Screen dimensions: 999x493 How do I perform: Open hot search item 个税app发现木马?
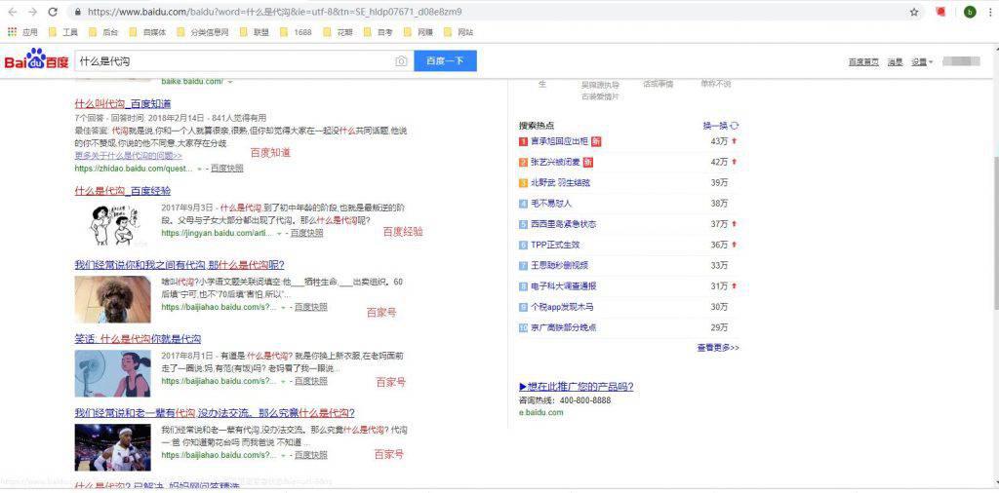click(x=562, y=307)
